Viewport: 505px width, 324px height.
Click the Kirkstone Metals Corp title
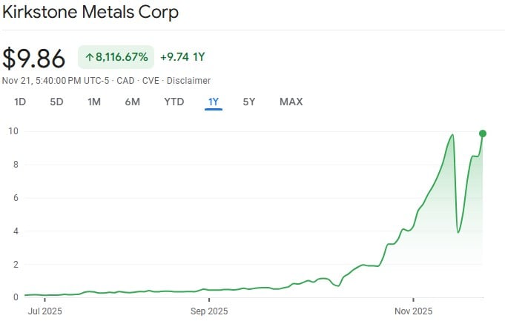(90, 13)
